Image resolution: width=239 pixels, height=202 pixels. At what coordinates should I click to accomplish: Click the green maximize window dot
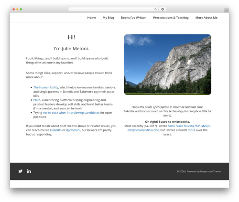click(21, 9)
